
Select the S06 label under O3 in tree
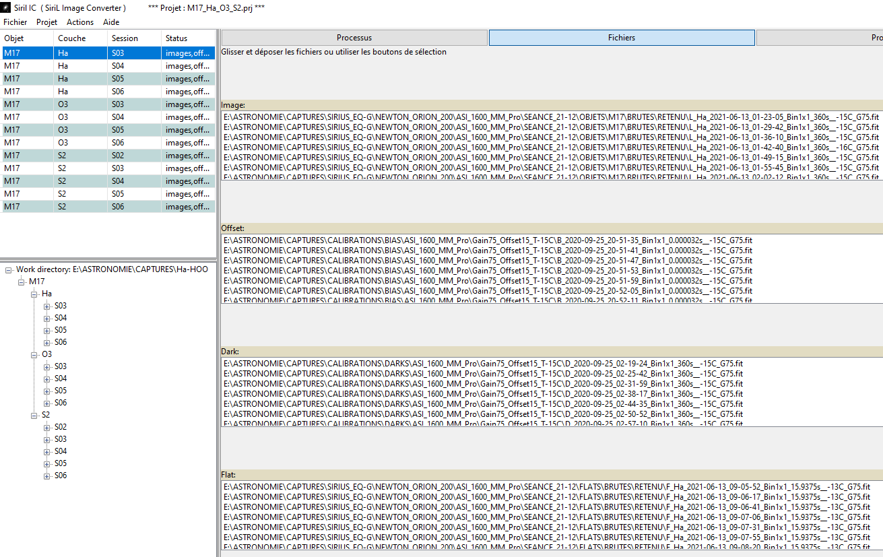pyautogui.click(x=61, y=403)
